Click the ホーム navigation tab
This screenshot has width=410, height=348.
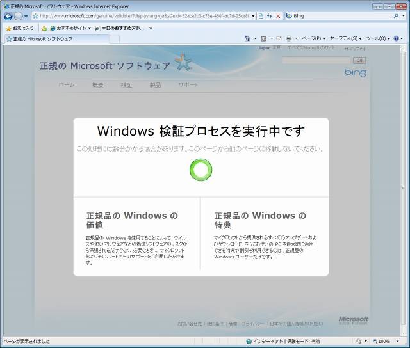pos(67,84)
